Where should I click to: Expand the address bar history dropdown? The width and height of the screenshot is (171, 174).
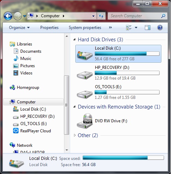94,16
